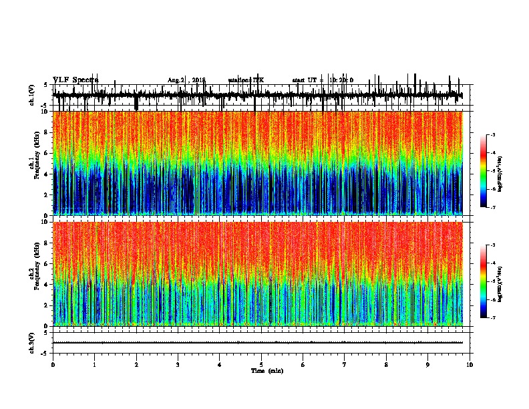
Task: Select the "Time (min)" axis title
Action: click(267, 371)
